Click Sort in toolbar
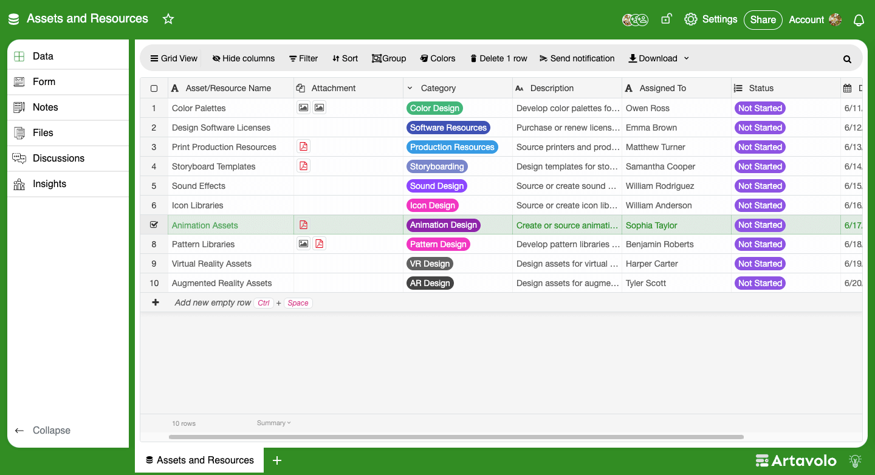The height and width of the screenshot is (475, 875). click(x=345, y=58)
